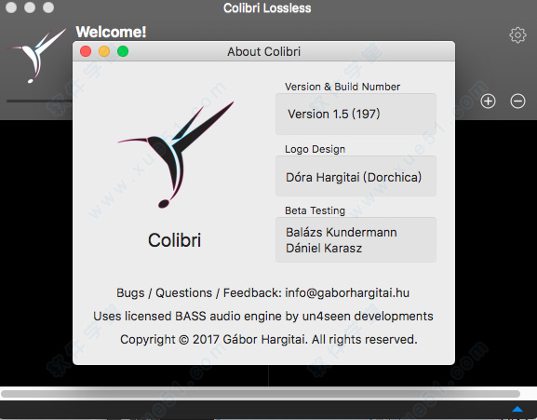This screenshot has height=420, width=537.
Task: Click the 'Colibri Lossless' window title
Action: 267,7
